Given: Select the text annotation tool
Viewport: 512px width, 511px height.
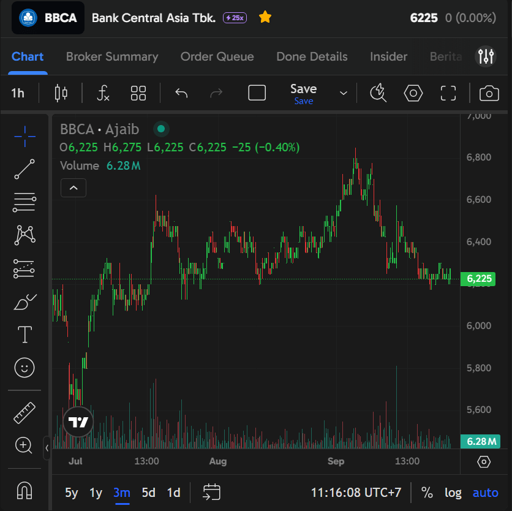Looking at the screenshot, I should 25,335.
